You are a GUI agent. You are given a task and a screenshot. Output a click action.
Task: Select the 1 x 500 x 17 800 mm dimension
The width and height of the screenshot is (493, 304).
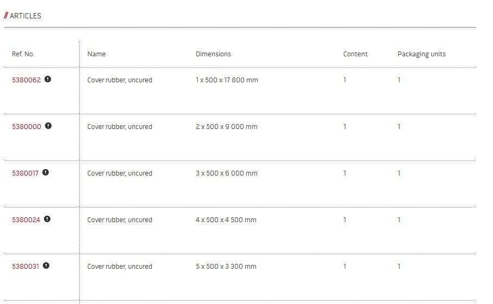[227, 80]
